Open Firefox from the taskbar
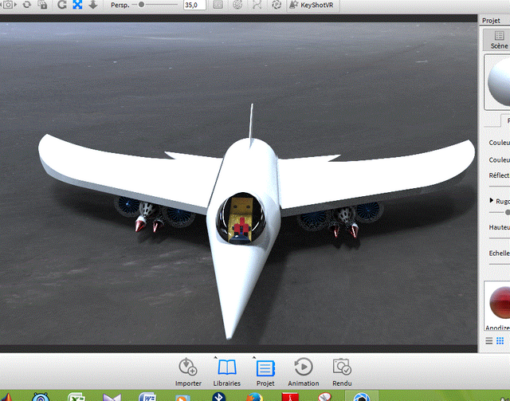 pos(254,397)
